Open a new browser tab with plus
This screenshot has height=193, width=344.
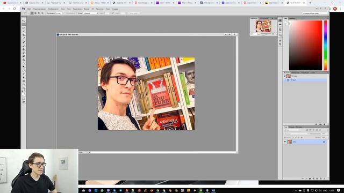(x=310, y=3)
